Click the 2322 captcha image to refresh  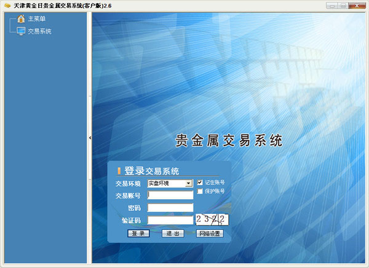212,219
